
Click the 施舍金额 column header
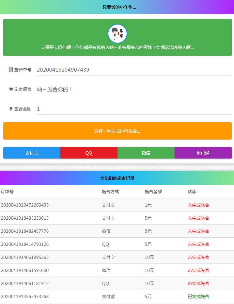[153, 192]
